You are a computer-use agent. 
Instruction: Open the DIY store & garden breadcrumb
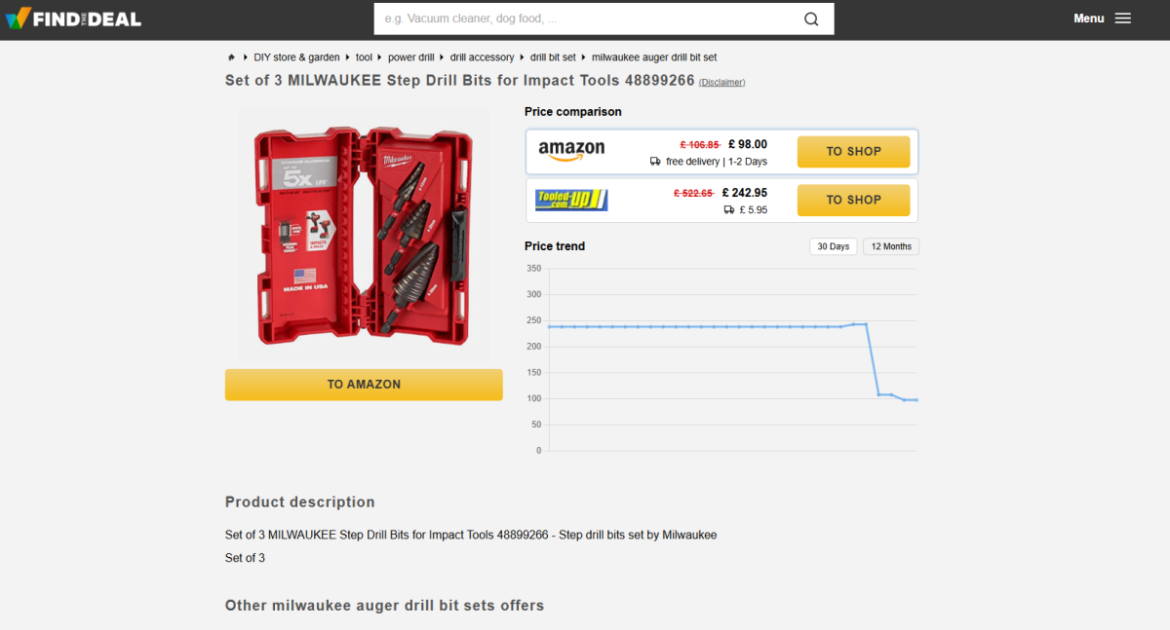pyautogui.click(x=296, y=57)
